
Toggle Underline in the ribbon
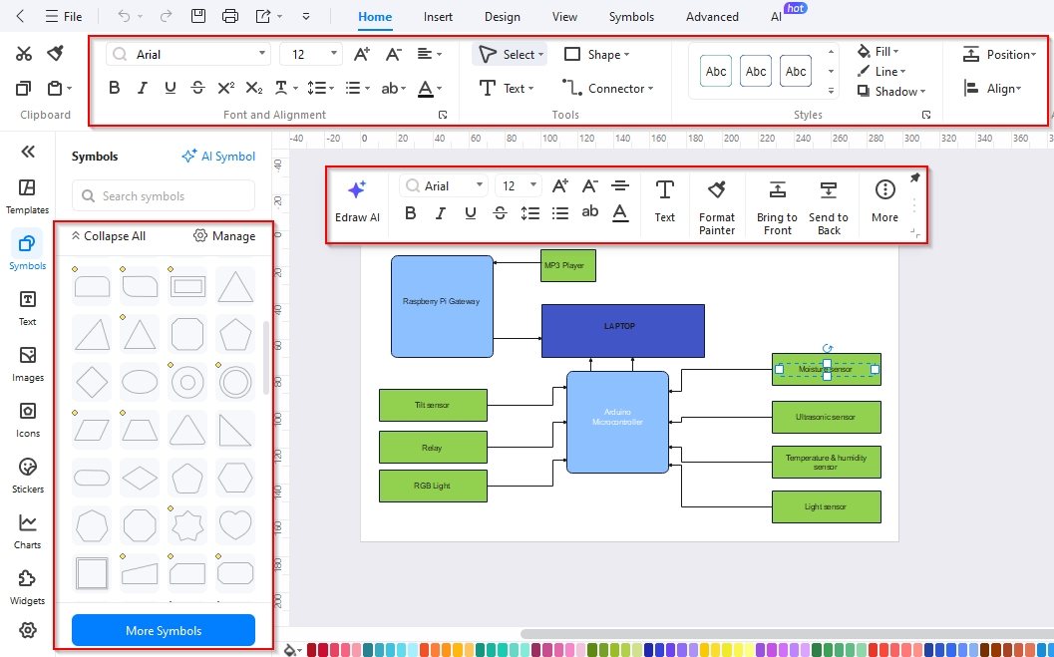click(x=171, y=88)
